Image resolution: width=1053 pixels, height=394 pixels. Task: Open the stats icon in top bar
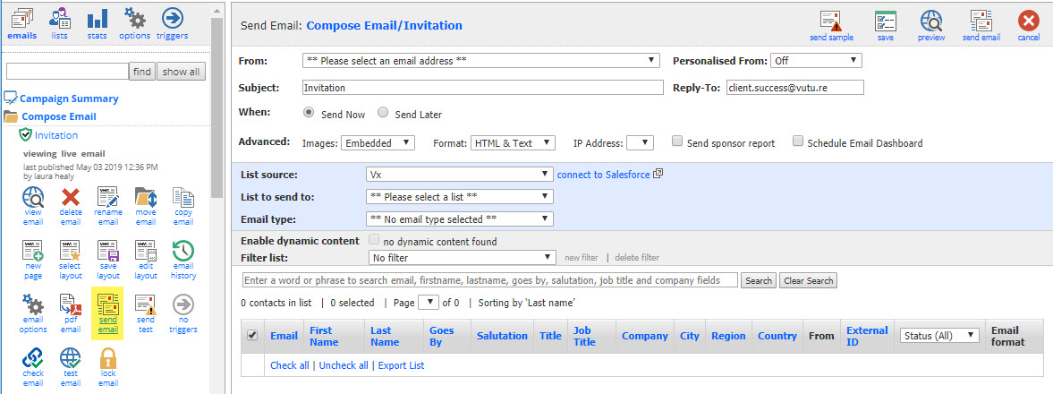click(x=97, y=18)
